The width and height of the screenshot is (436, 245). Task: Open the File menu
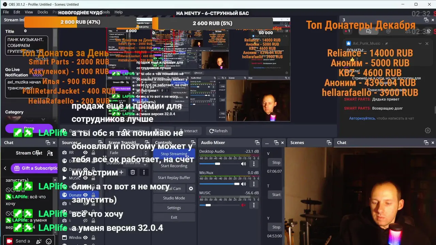pos(6,12)
